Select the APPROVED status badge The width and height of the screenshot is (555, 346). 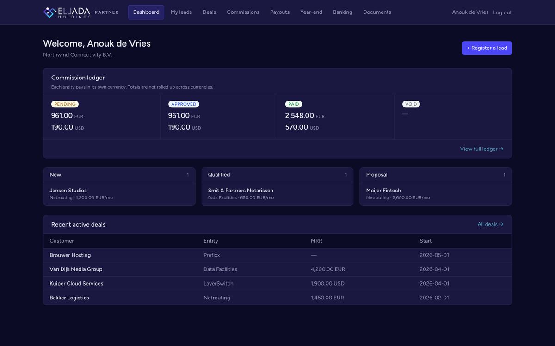pyautogui.click(x=184, y=104)
